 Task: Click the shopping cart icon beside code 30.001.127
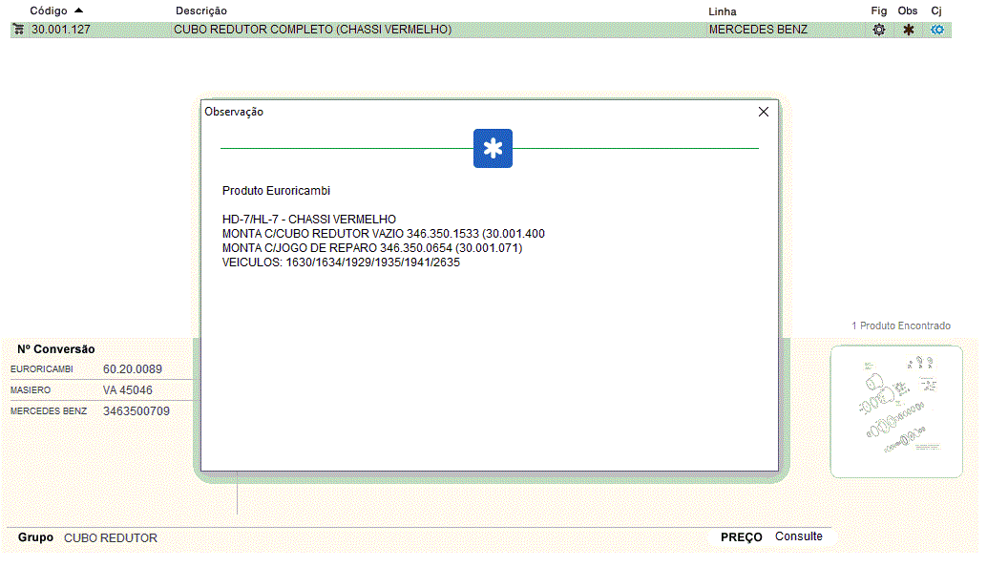(x=18, y=30)
